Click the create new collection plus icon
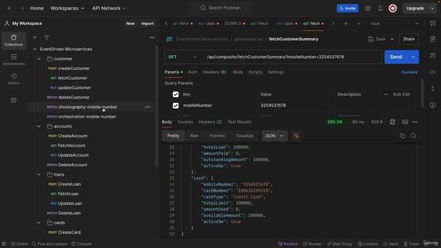This screenshot has width=441, height=248. pyautogui.click(x=34, y=37)
